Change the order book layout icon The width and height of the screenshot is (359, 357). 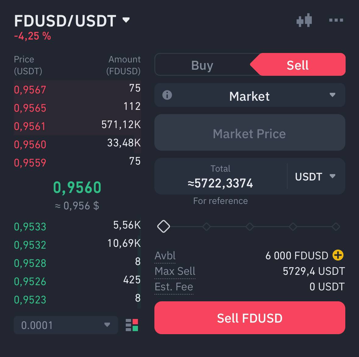tap(132, 325)
